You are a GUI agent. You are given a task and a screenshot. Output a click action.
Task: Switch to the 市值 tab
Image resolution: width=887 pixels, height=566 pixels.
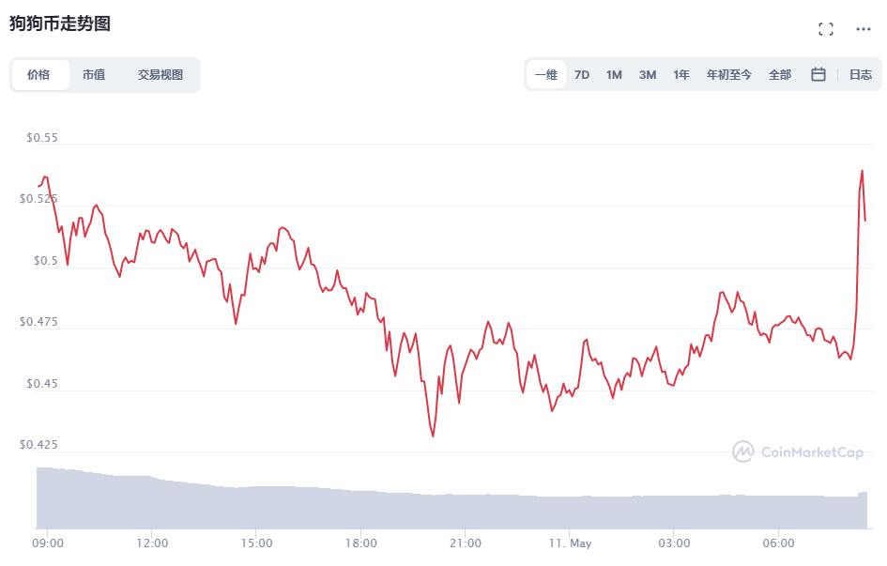94,75
